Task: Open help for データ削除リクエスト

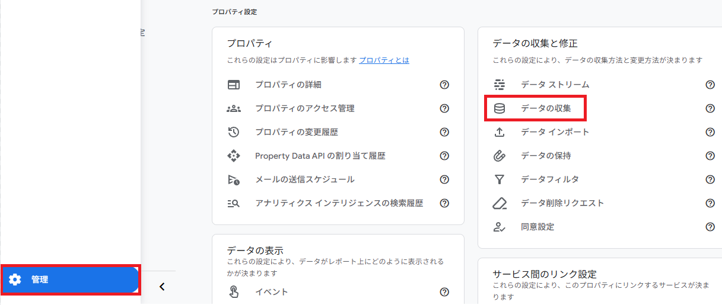Action: pos(710,203)
